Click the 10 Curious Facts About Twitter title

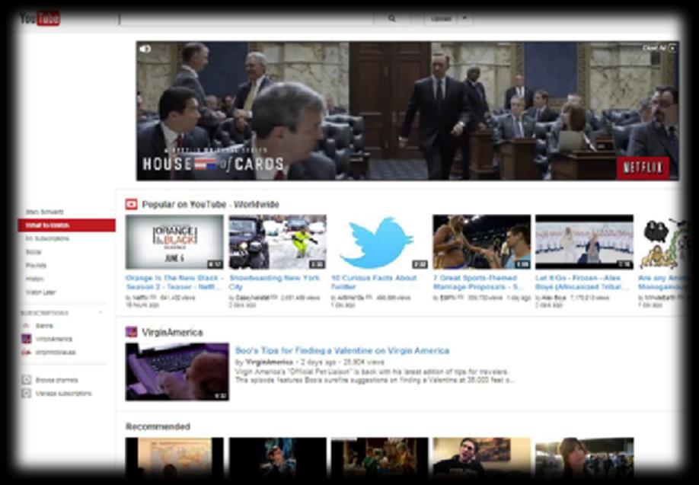(374, 282)
